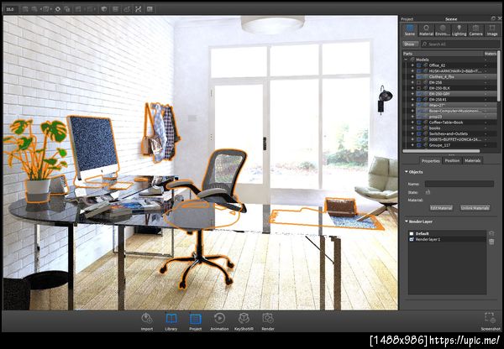
Task: Click the Unlink Materials button
Action: 475,208
